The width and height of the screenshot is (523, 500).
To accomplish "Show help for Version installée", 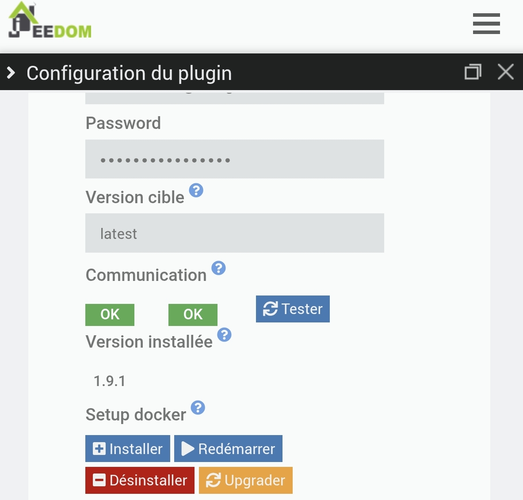I will [225, 335].
